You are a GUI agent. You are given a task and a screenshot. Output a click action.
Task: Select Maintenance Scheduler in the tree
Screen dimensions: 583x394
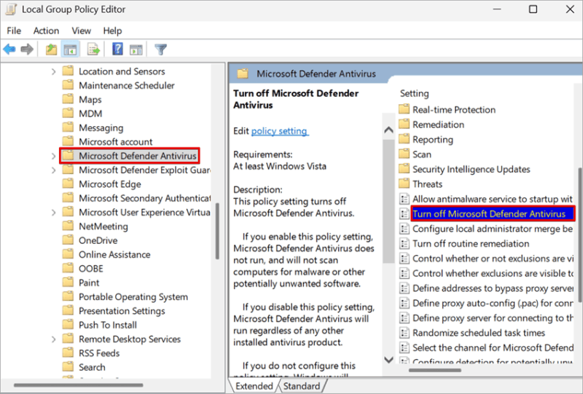(x=126, y=85)
